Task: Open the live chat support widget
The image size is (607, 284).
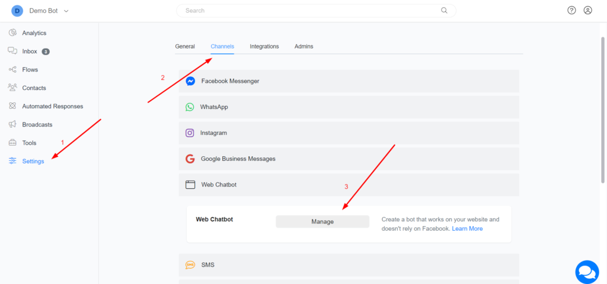Action: click(587, 272)
